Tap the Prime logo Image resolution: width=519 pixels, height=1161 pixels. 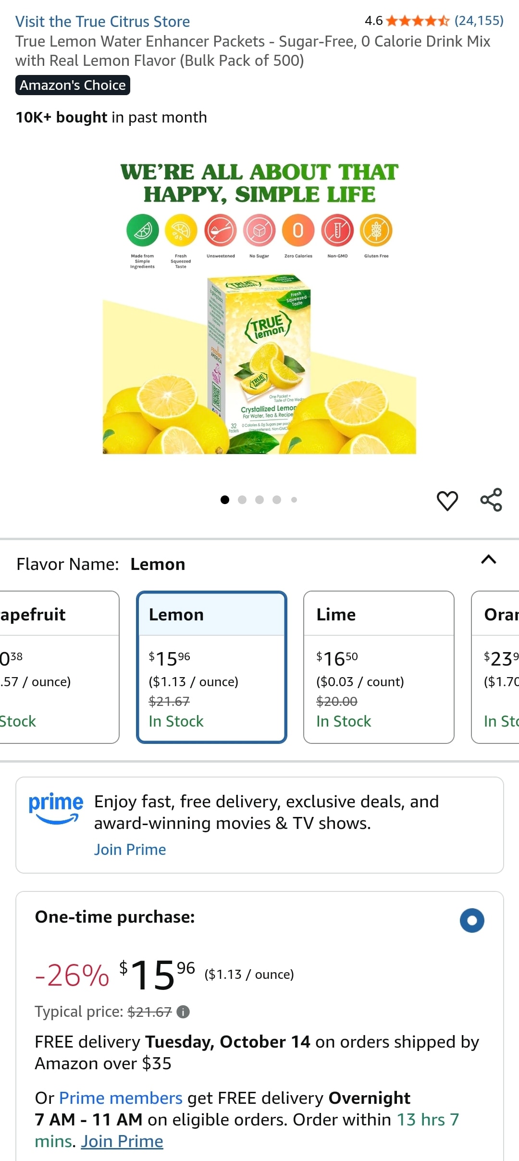pos(56,808)
